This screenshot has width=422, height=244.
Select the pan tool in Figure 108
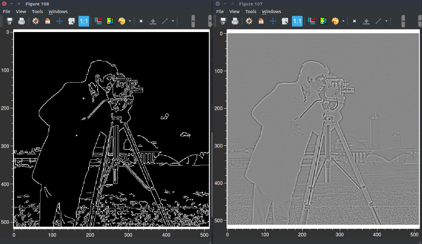(x=60, y=21)
